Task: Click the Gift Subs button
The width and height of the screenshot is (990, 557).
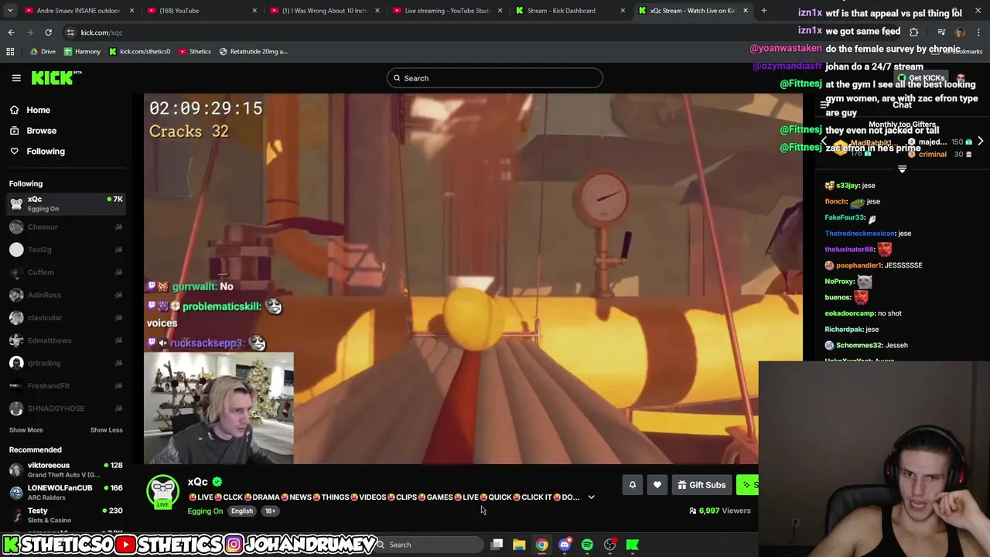Action: [x=702, y=485]
